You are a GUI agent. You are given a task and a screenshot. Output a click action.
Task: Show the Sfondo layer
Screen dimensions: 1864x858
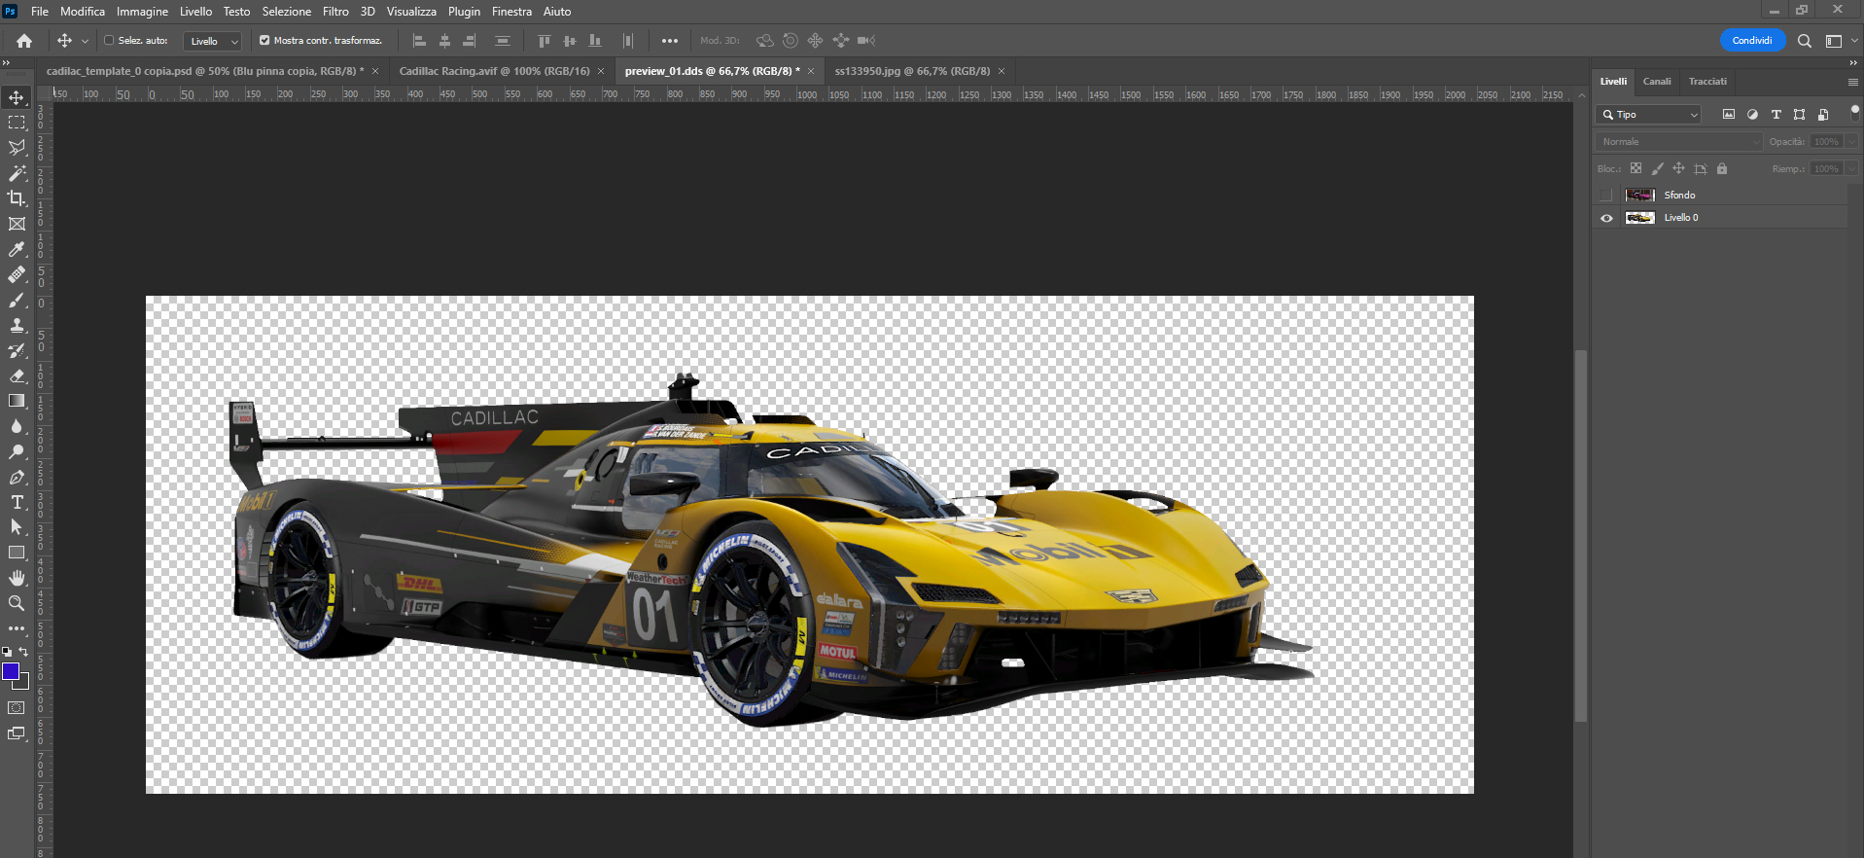click(x=1606, y=196)
